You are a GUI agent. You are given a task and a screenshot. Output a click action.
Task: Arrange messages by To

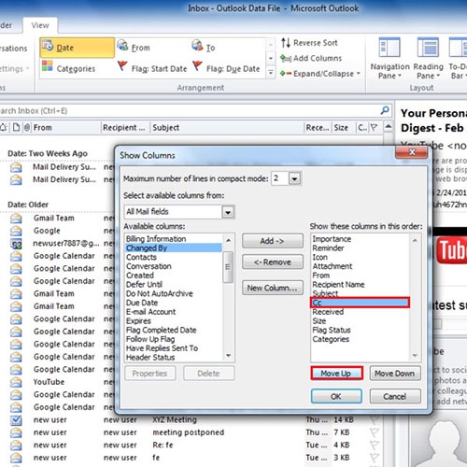point(204,47)
